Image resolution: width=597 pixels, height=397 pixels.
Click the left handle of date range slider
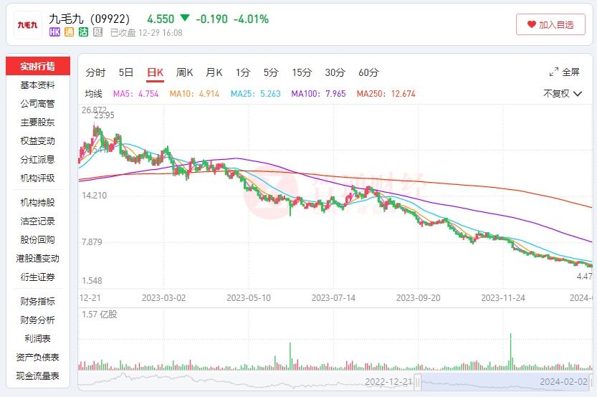(418, 381)
